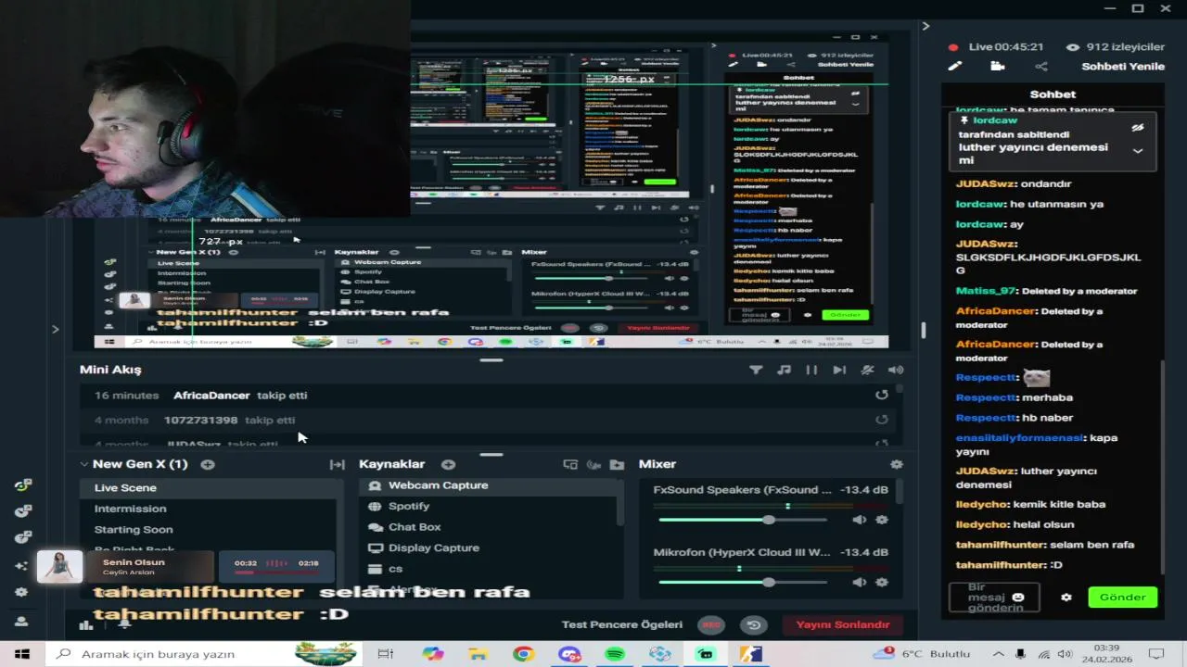1187x667 pixels.
Task: Open media share music icon in Mini Akış
Action: 784,370
